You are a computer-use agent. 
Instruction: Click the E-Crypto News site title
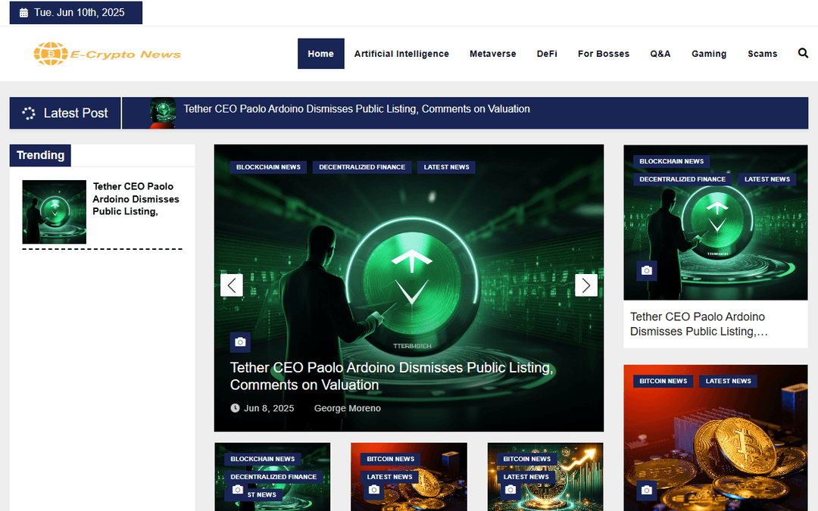point(125,55)
